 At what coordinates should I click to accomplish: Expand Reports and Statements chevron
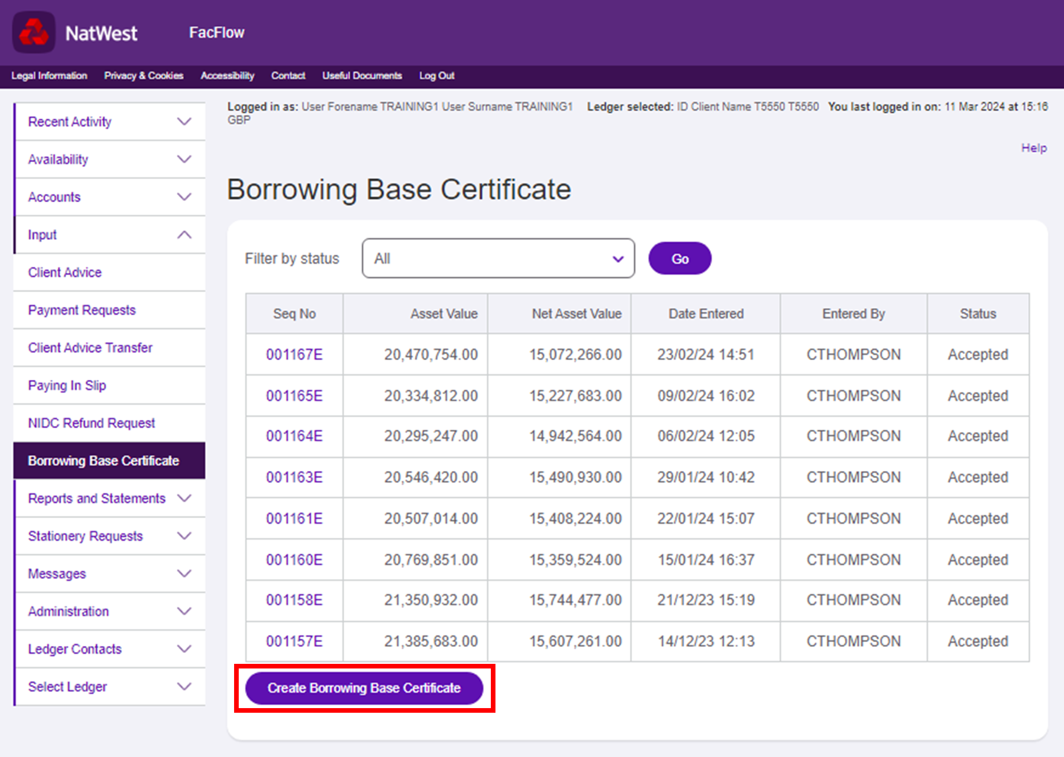pyautogui.click(x=184, y=498)
